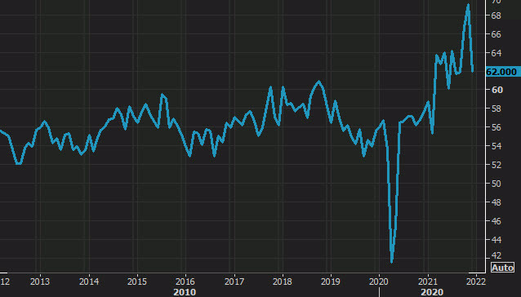Click the 2015 x-axis year label
The height and width of the screenshot is (297, 521).
click(137, 281)
